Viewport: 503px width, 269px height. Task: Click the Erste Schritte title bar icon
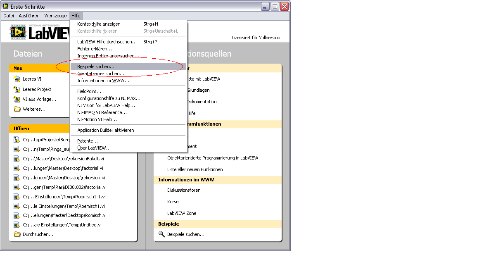6,6
